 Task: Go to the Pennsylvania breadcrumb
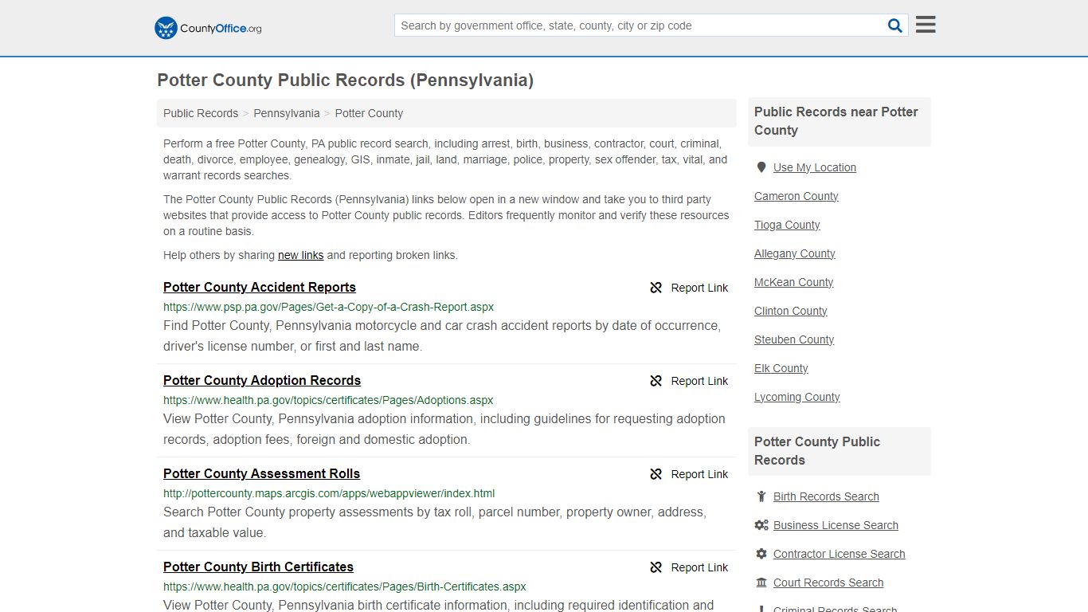[287, 113]
